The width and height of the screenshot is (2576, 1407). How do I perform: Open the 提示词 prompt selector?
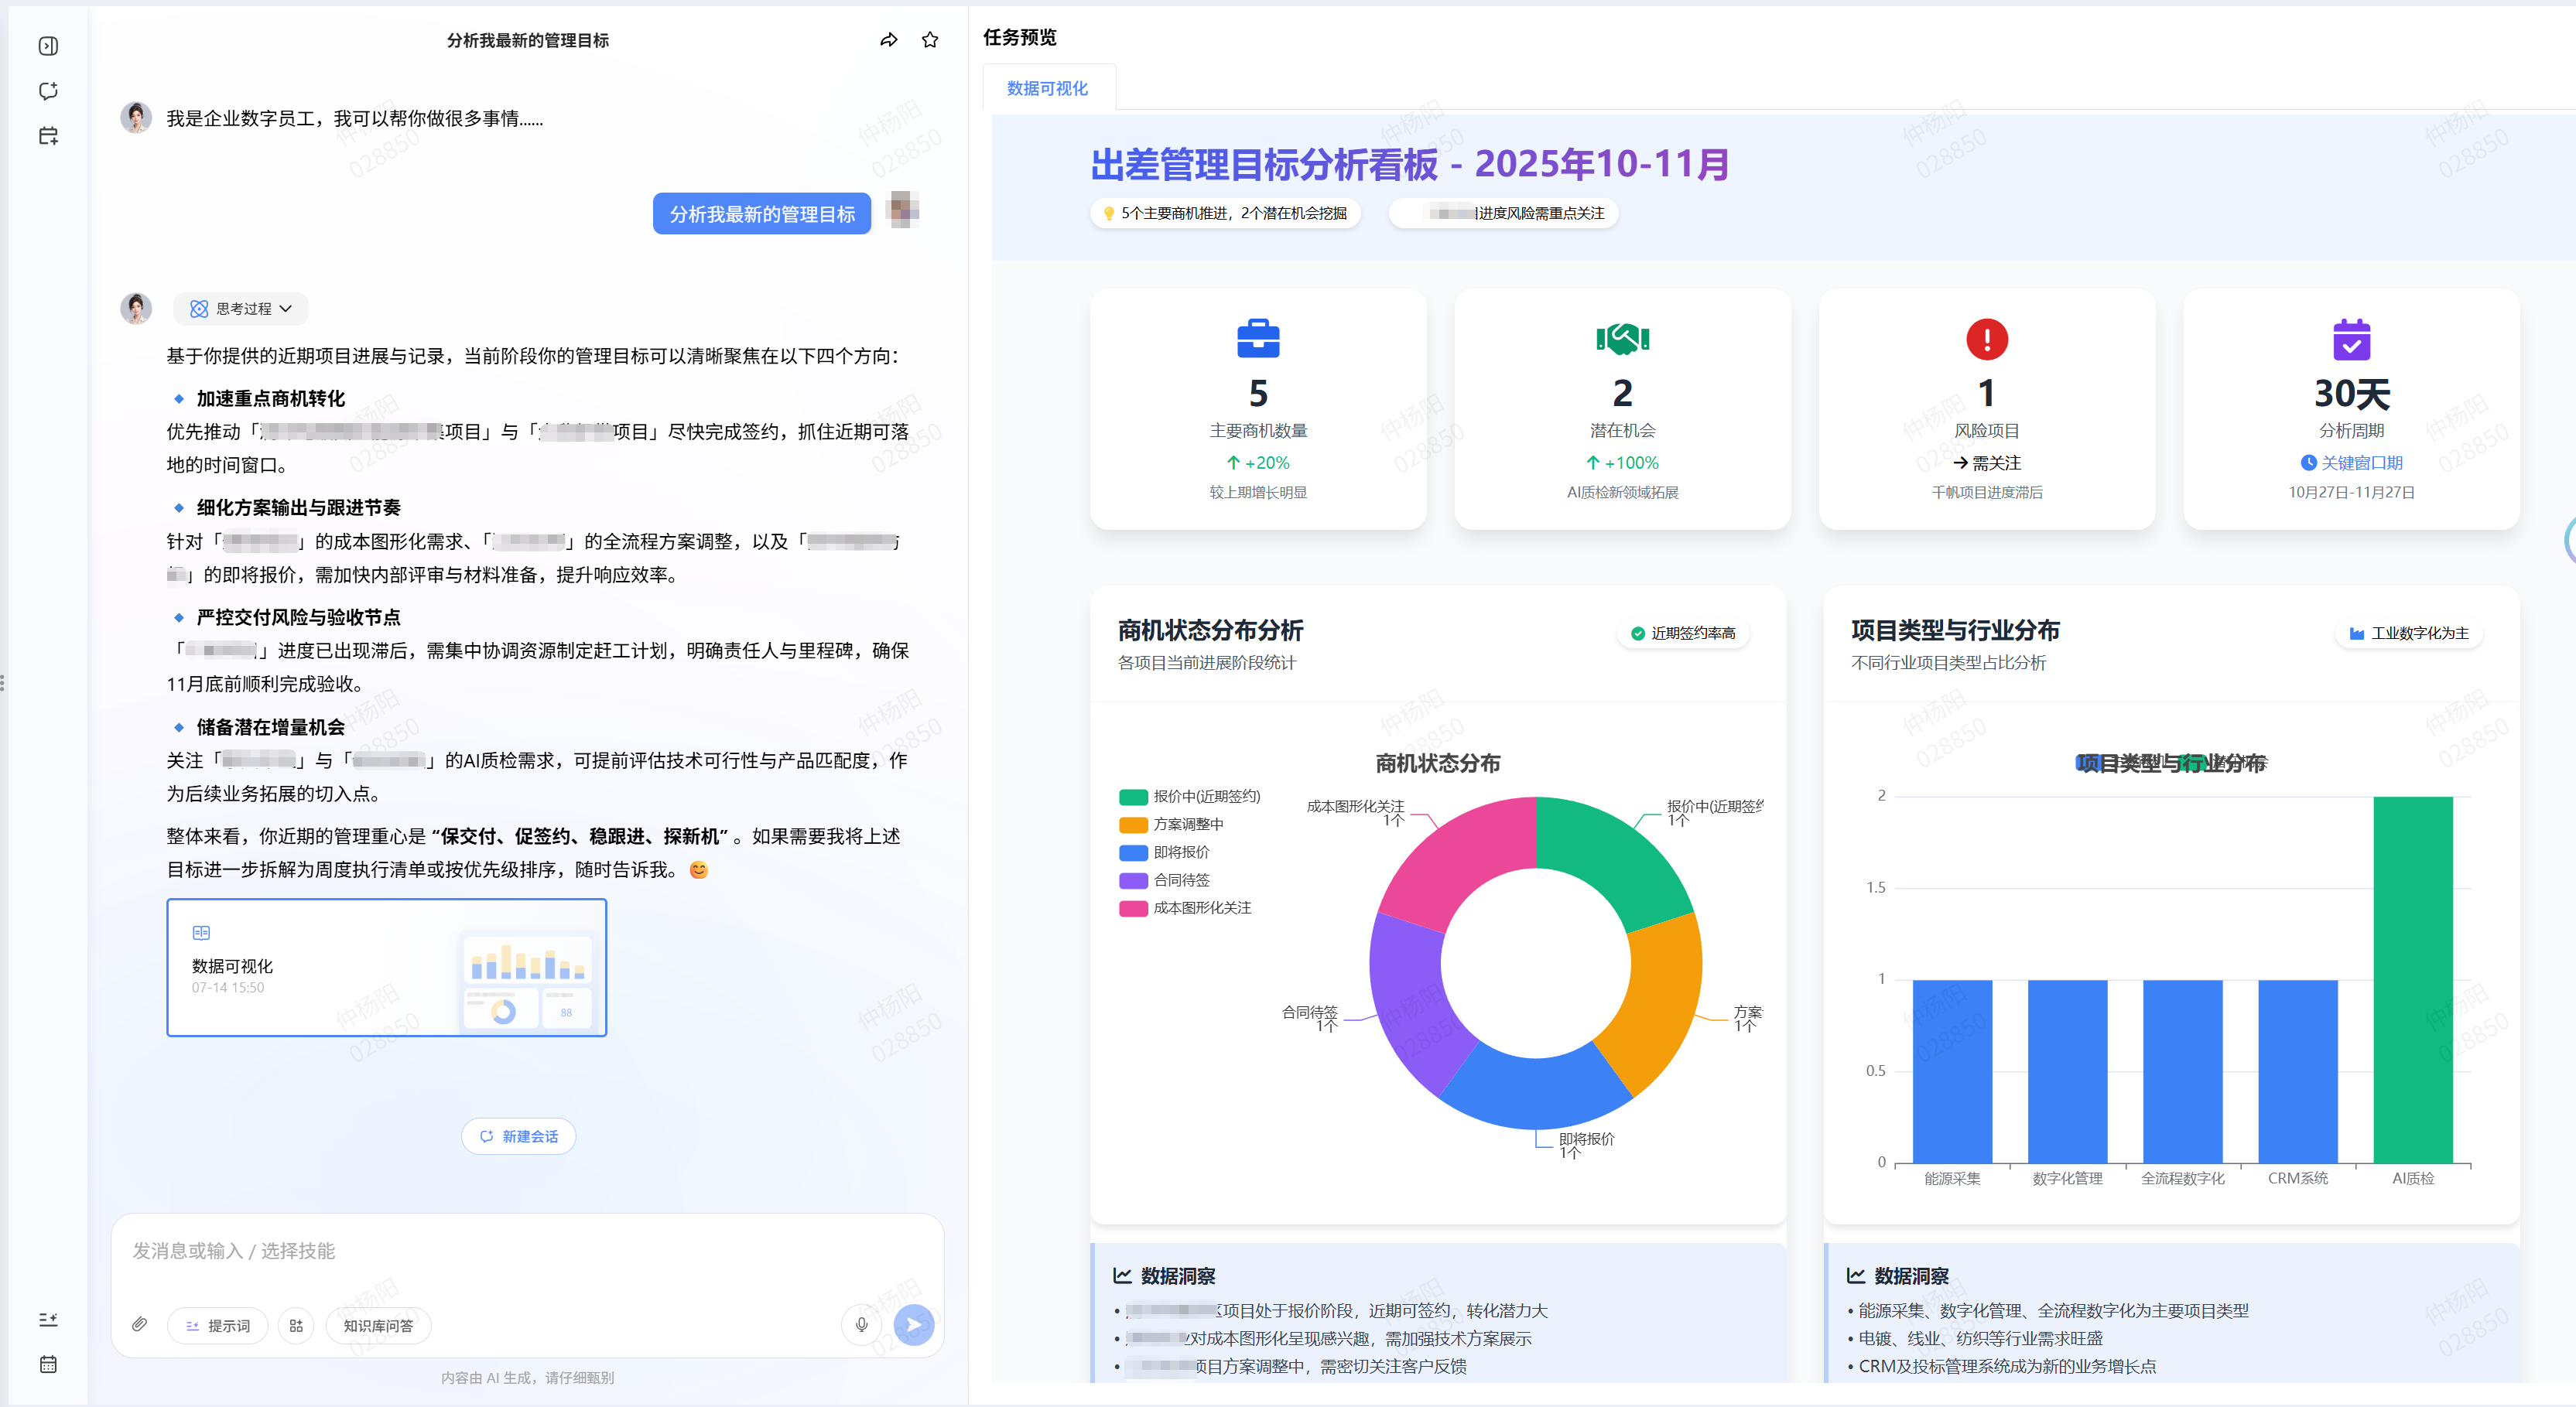click(x=218, y=1325)
